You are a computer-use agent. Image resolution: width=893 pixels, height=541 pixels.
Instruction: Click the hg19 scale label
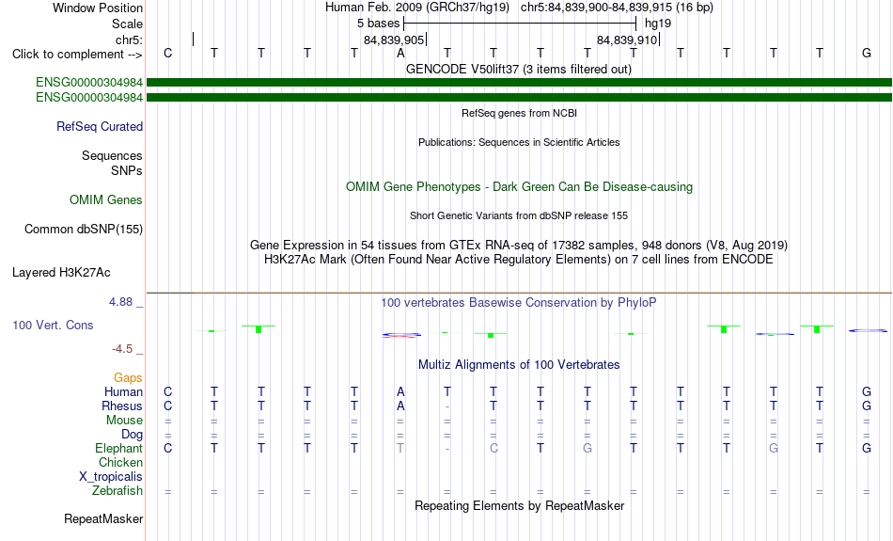coord(658,24)
